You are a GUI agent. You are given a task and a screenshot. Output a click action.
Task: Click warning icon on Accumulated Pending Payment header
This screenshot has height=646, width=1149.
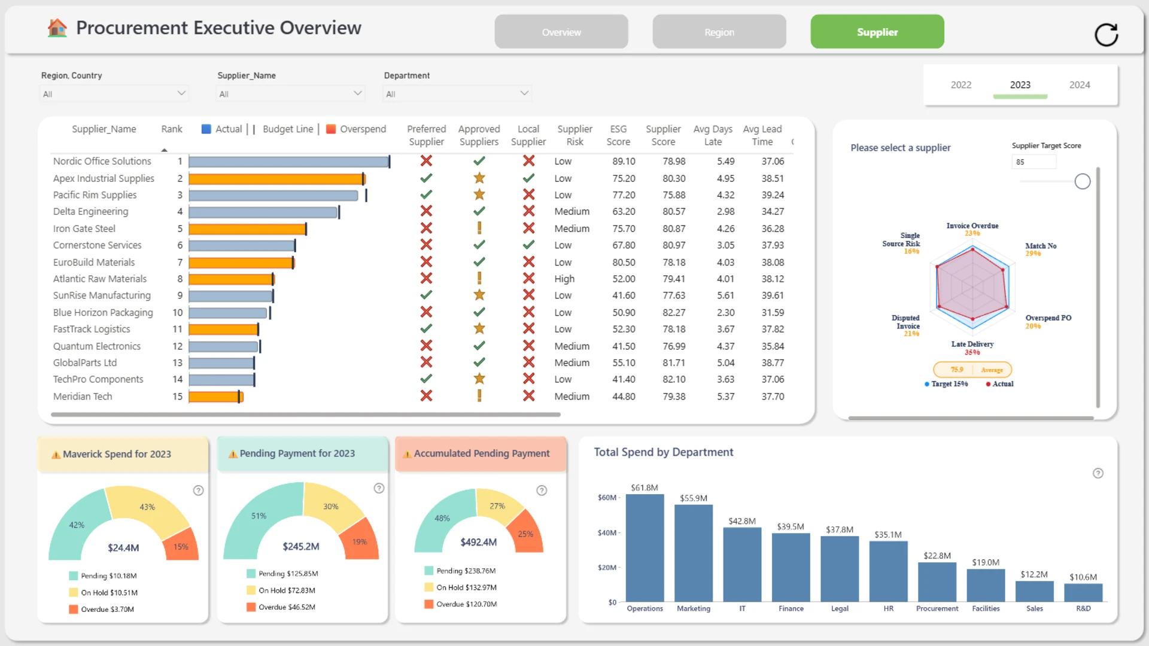[407, 454]
